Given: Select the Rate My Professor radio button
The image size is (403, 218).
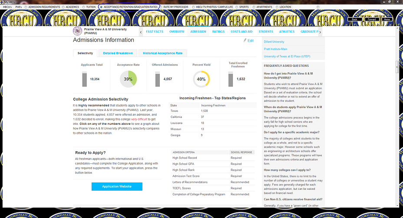Looking at the screenshot, I should pos(161,7).
